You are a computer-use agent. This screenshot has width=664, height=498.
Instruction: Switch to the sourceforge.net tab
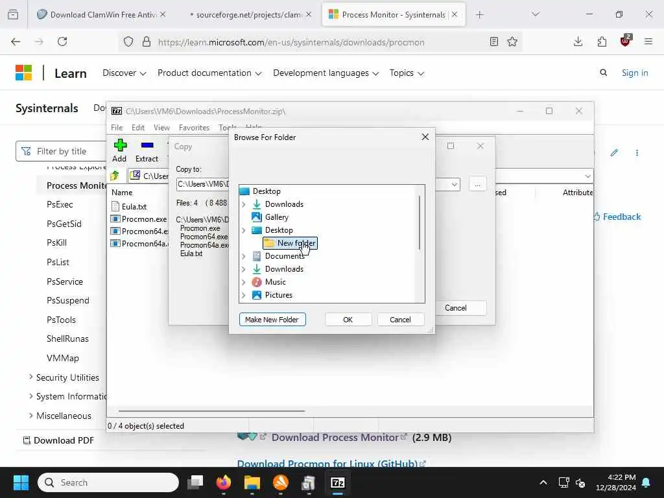tap(248, 15)
